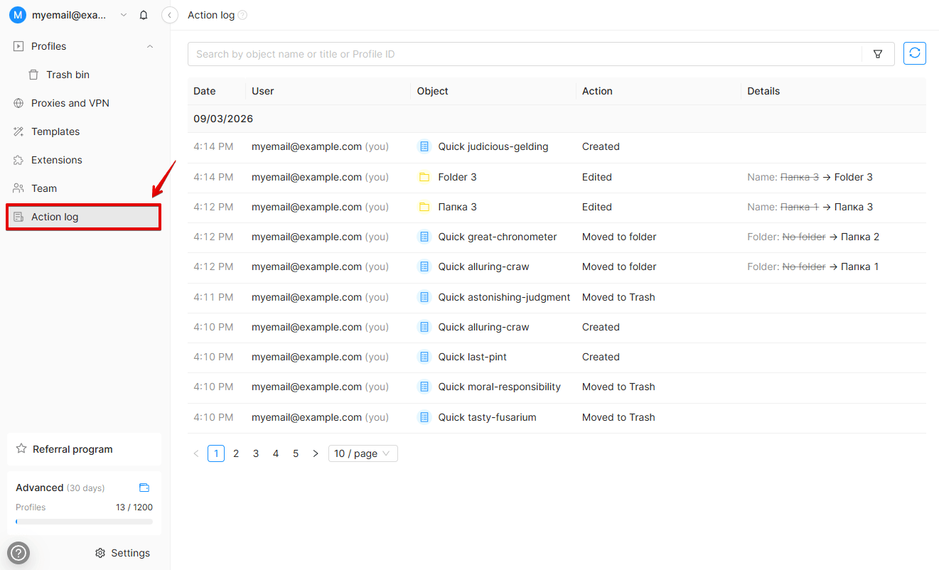The height and width of the screenshot is (570, 939).
Task: Click the profile icon for Quick tasty-fusarium
Action: [424, 417]
